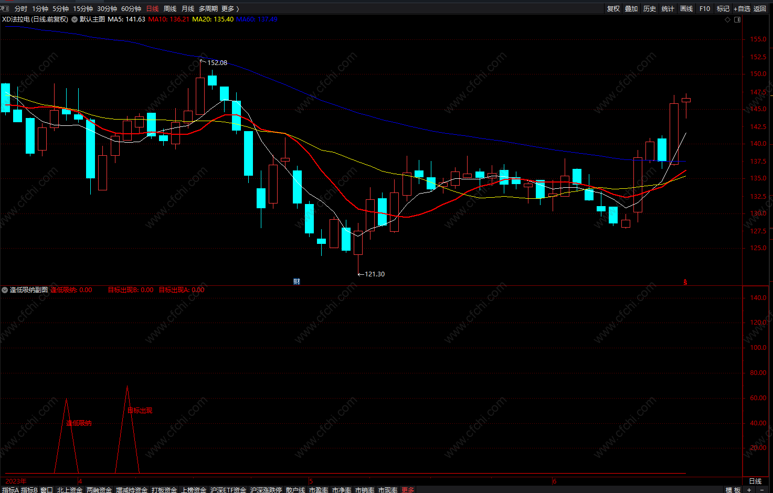This screenshot has width=773, height=493.
Task: Select the 60分钟 period
Action: 131,9
